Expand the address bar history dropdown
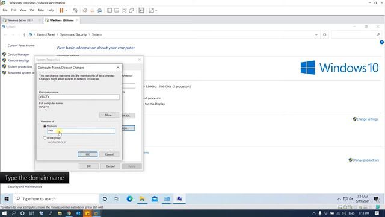The image size is (385, 217). (x=316, y=35)
